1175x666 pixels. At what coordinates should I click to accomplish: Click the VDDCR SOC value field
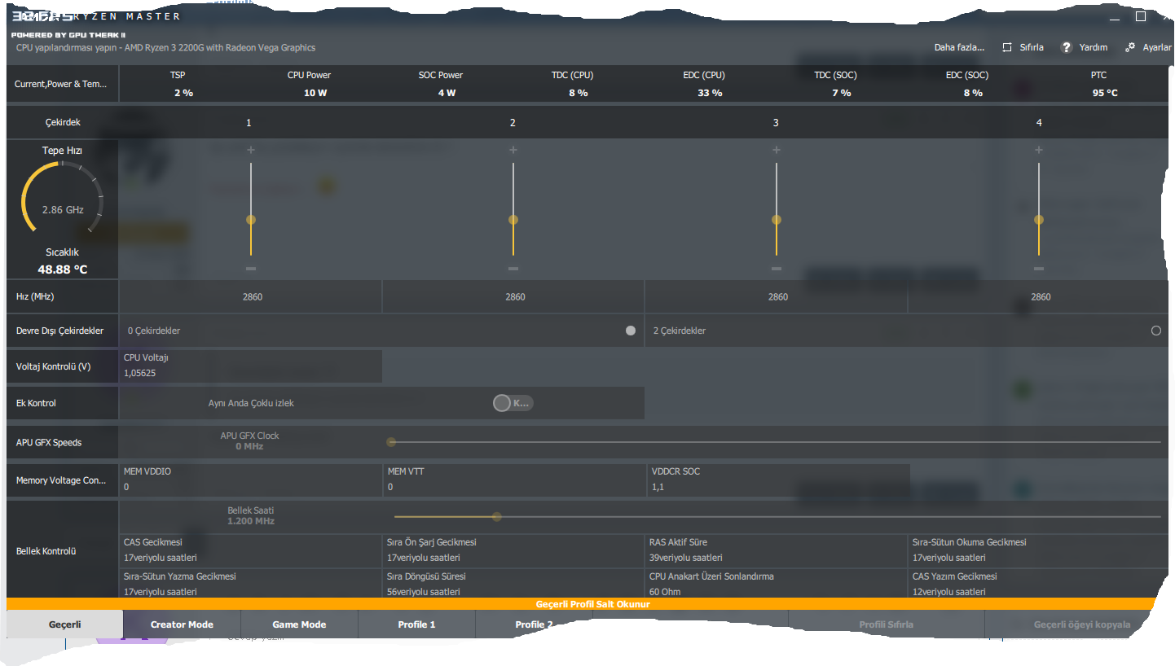pos(777,480)
